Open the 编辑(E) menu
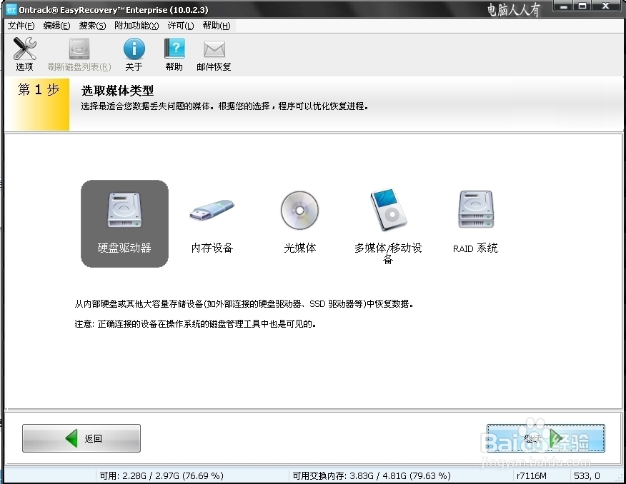Image resolution: width=626 pixels, height=484 pixels. (56, 26)
